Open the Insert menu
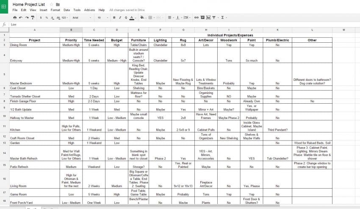Image resolution: width=360 pixels, height=209 pixels. click(x=43, y=10)
